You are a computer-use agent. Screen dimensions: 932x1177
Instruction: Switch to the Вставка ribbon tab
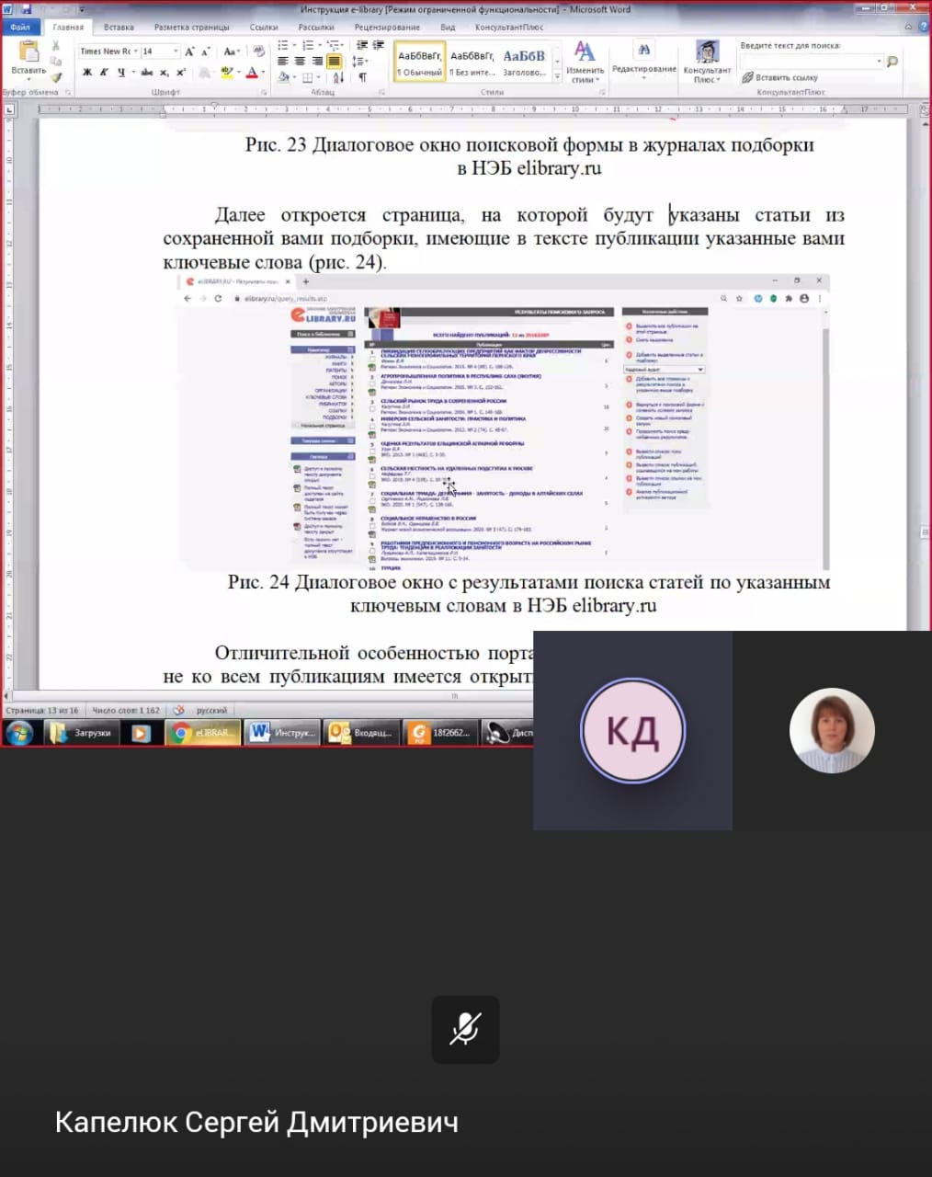tap(119, 28)
